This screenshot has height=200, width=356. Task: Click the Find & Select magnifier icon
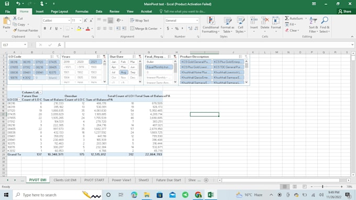[325, 20]
